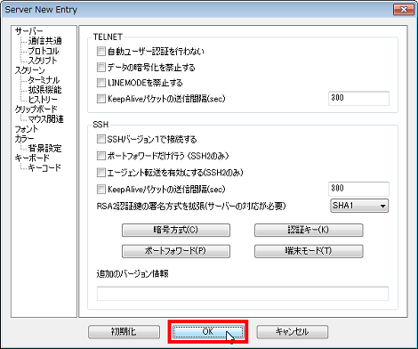Open ポートフォワード(P) settings

tap(176, 251)
